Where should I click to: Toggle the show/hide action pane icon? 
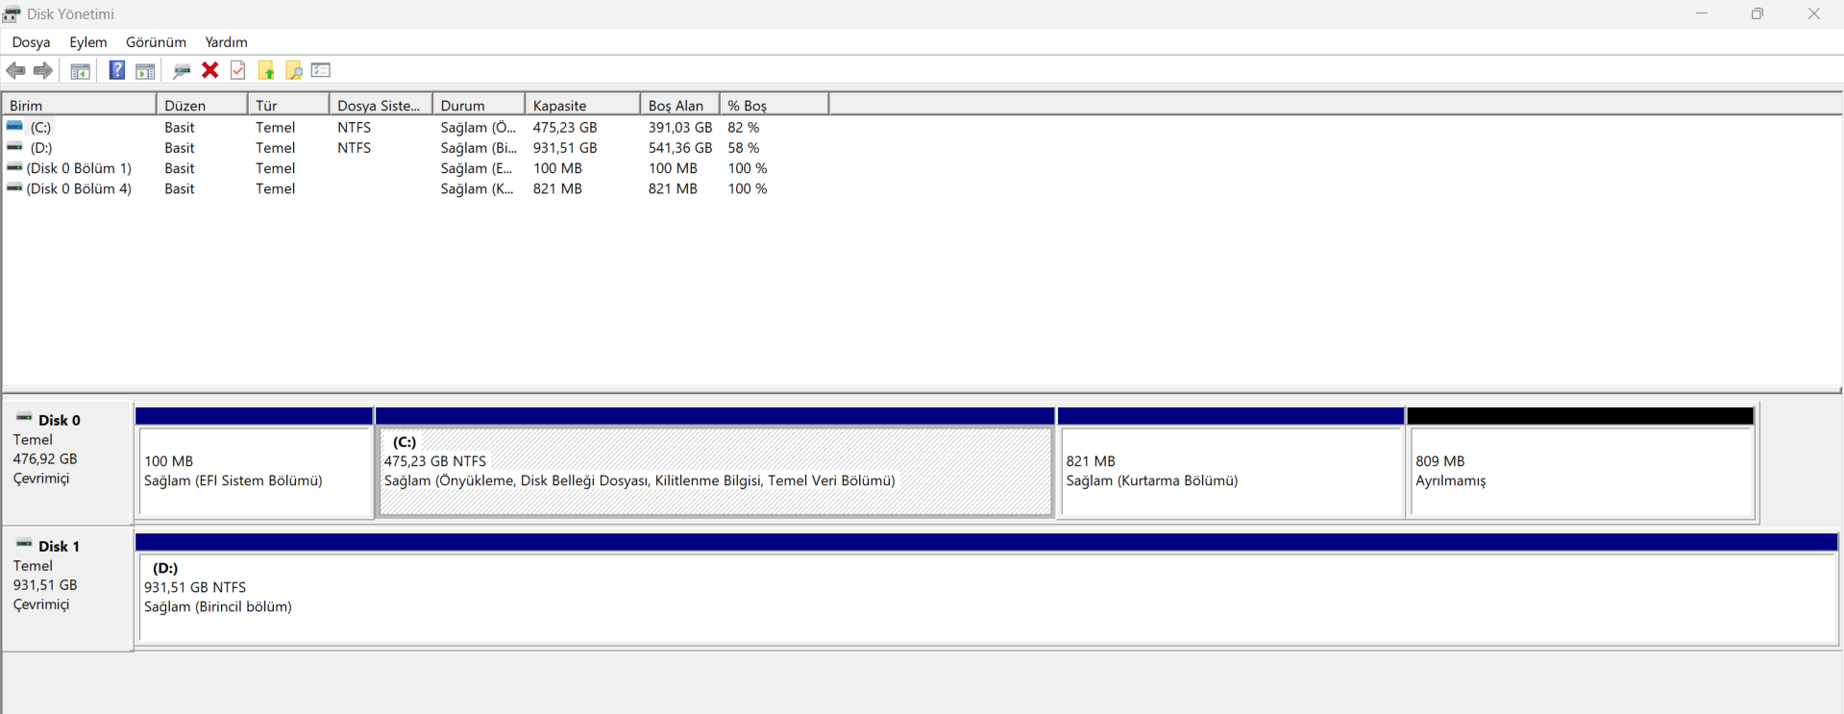pos(145,70)
